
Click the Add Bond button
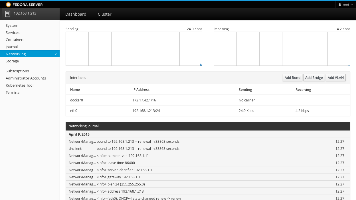click(x=292, y=77)
